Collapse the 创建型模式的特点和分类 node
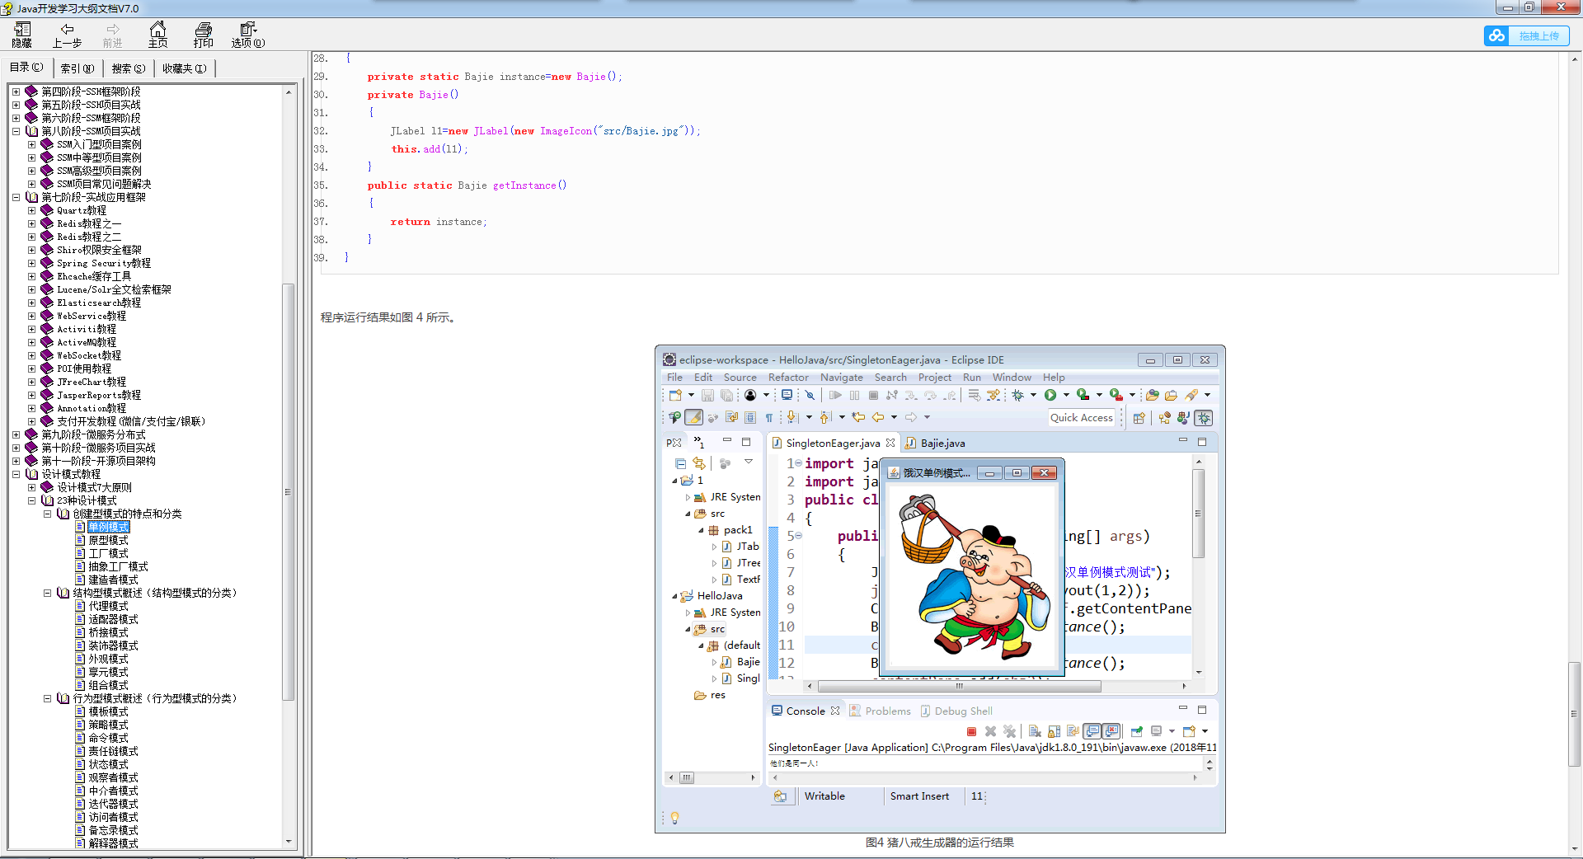 click(x=47, y=514)
